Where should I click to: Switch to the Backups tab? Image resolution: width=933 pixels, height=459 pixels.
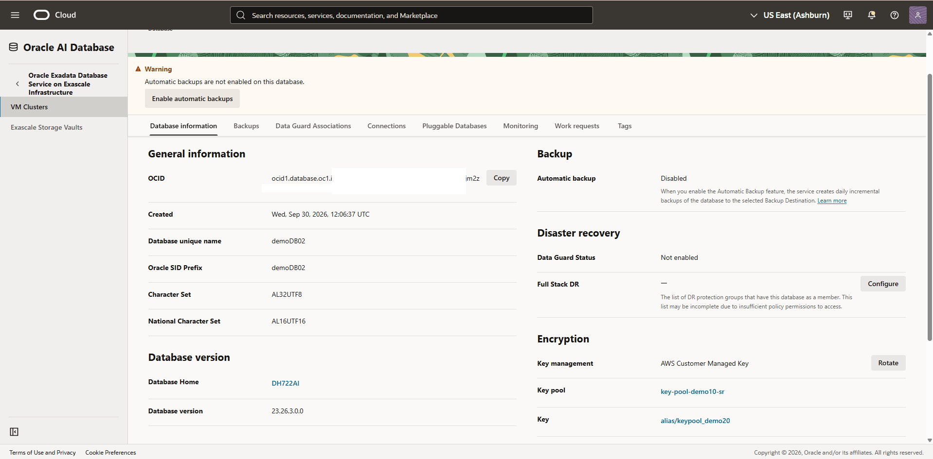click(246, 126)
